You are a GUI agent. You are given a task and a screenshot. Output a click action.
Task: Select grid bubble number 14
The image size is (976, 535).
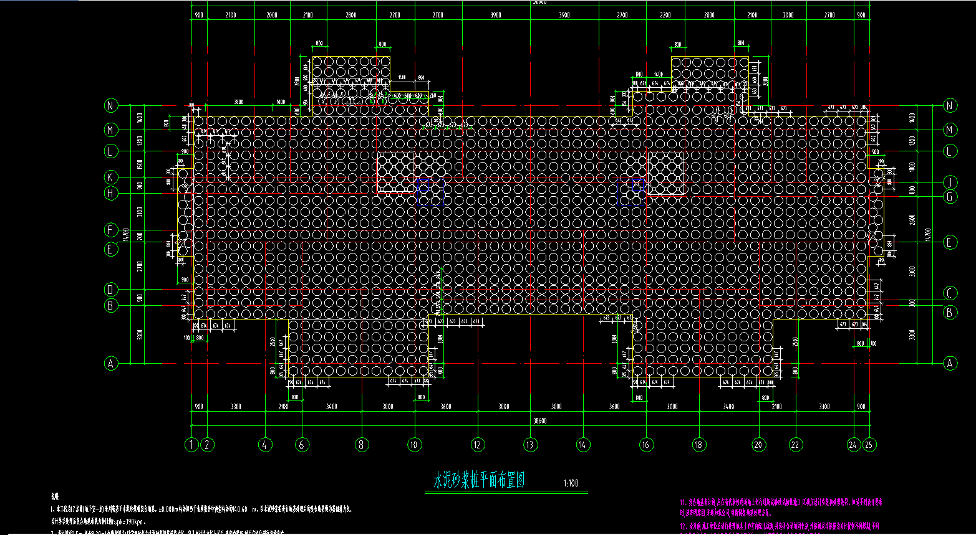[x=582, y=445]
